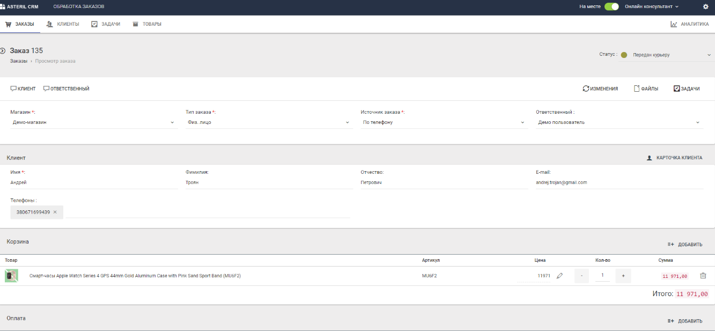Expand the Источник заказа dropdown
The image size is (715, 331).
444,122
